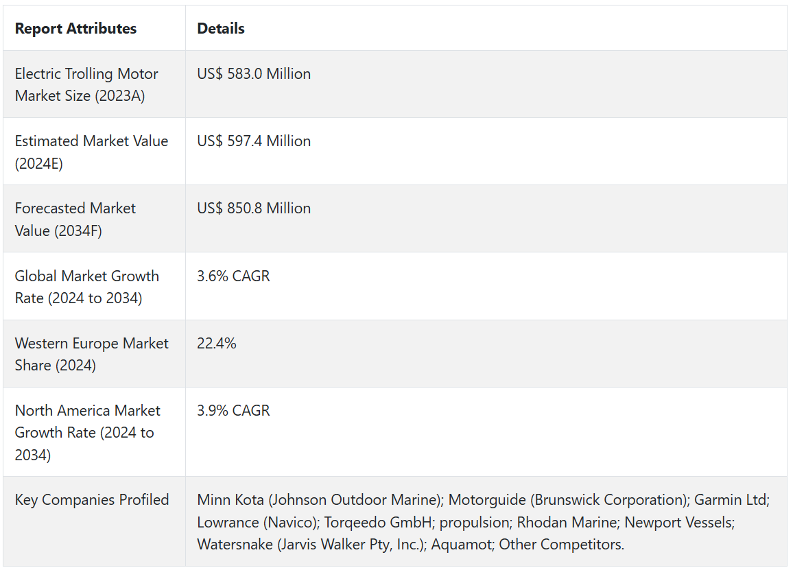The height and width of the screenshot is (570, 793).
Task: Click the "3.6% CAGR" value
Action: [x=233, y=276]
